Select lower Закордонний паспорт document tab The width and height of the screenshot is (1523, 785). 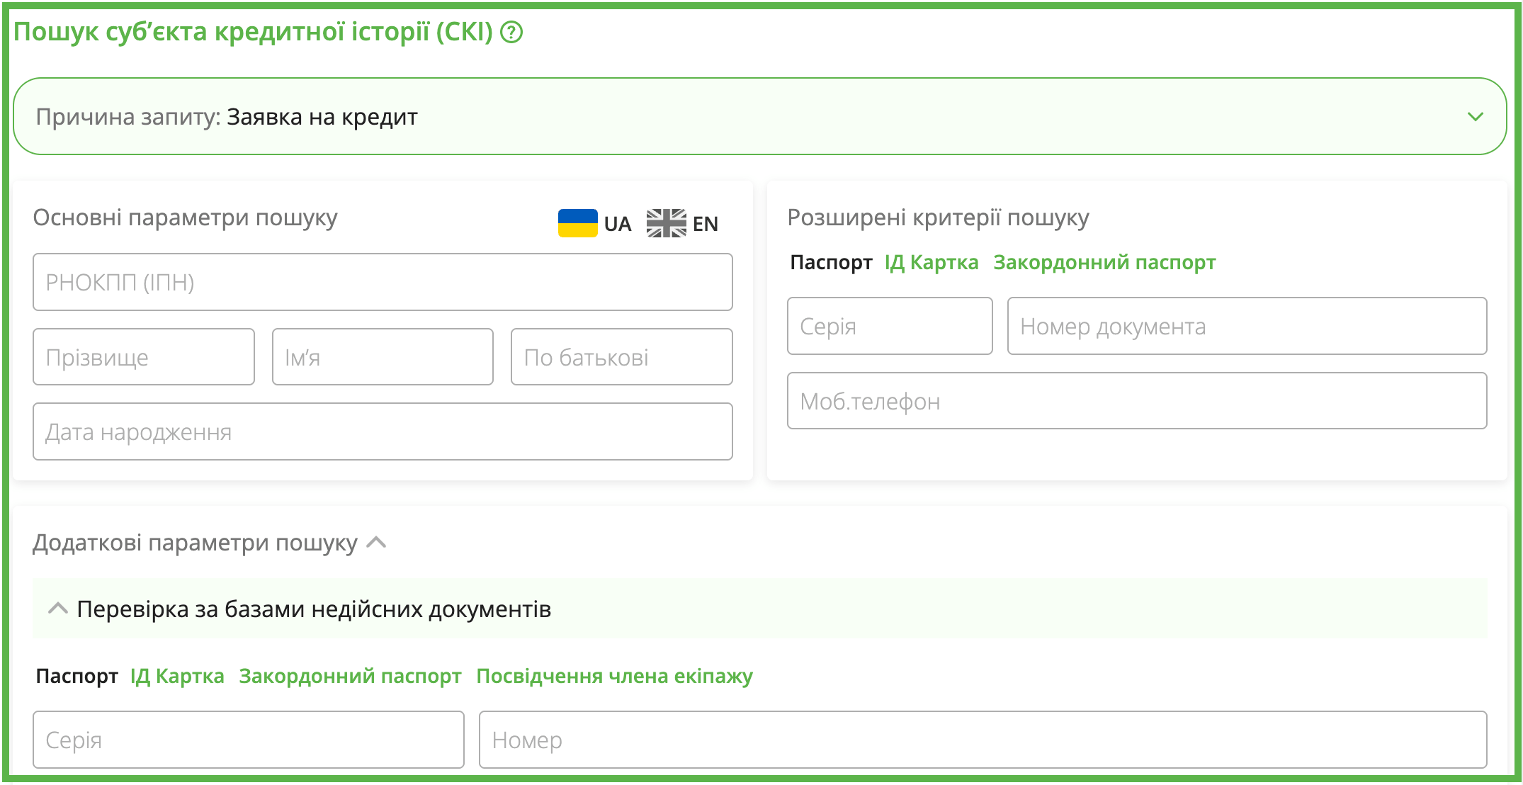350,676
